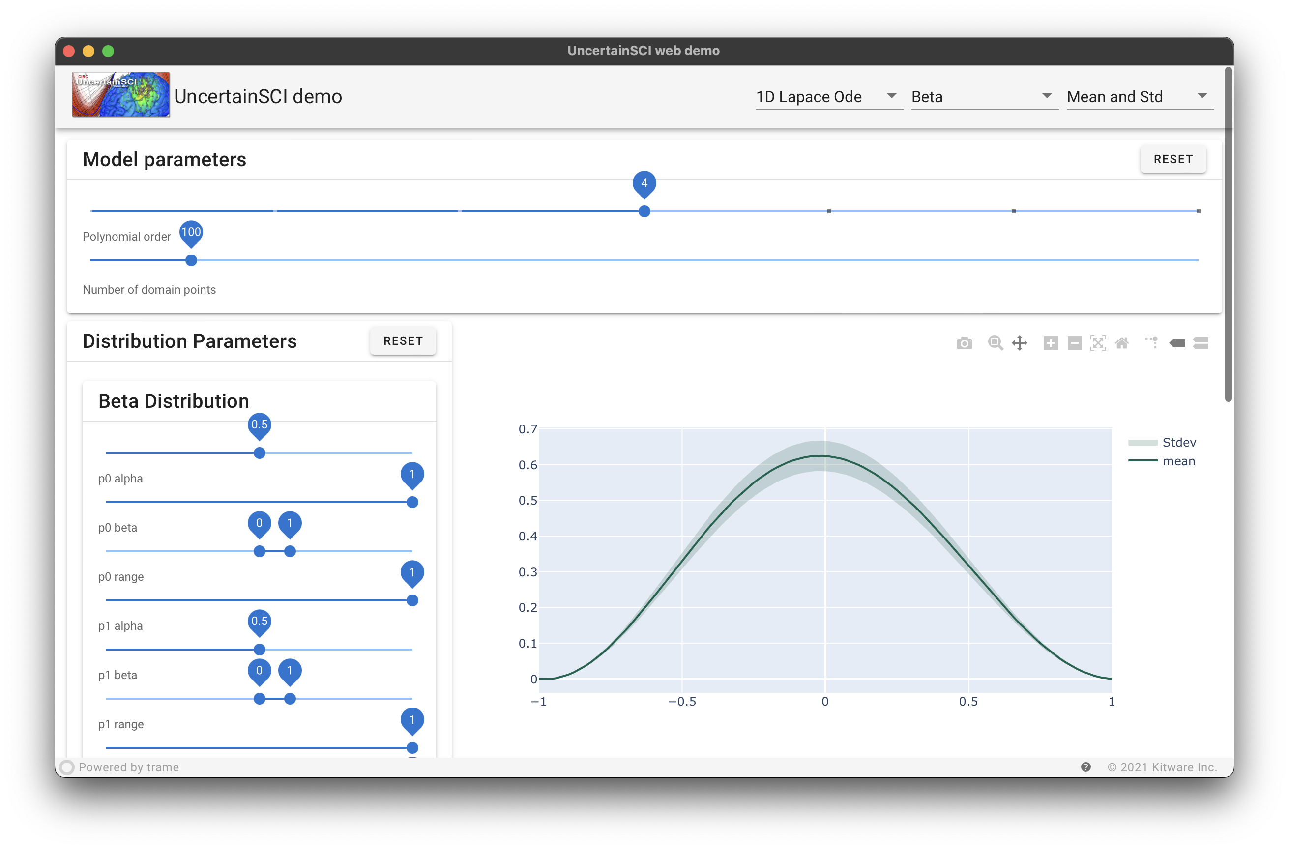Minimize the window with yellow button
Screen dimensions: 1289x850
(x=88, y=51)
